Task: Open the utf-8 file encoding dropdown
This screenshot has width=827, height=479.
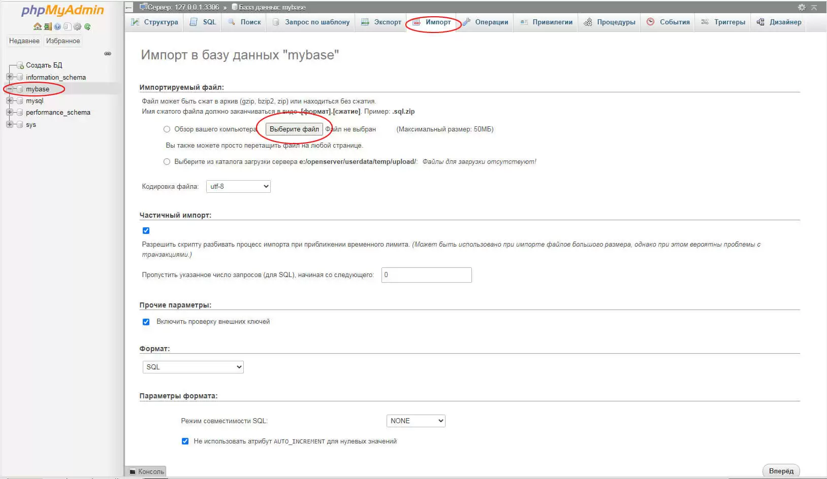Action: 238,187
